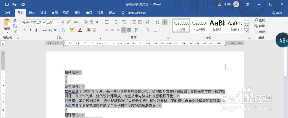Click the phonetic guide 文 icon
Viewport: 288px width, 118px height.
pos(91,22)
